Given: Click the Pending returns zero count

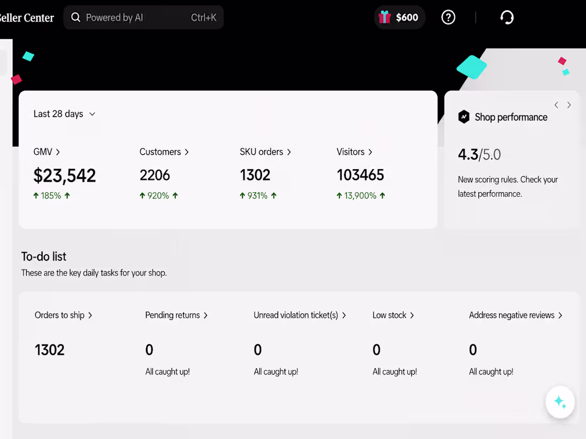Looking at the screenshot, I should pyautogui.click(x=149, y=350).
